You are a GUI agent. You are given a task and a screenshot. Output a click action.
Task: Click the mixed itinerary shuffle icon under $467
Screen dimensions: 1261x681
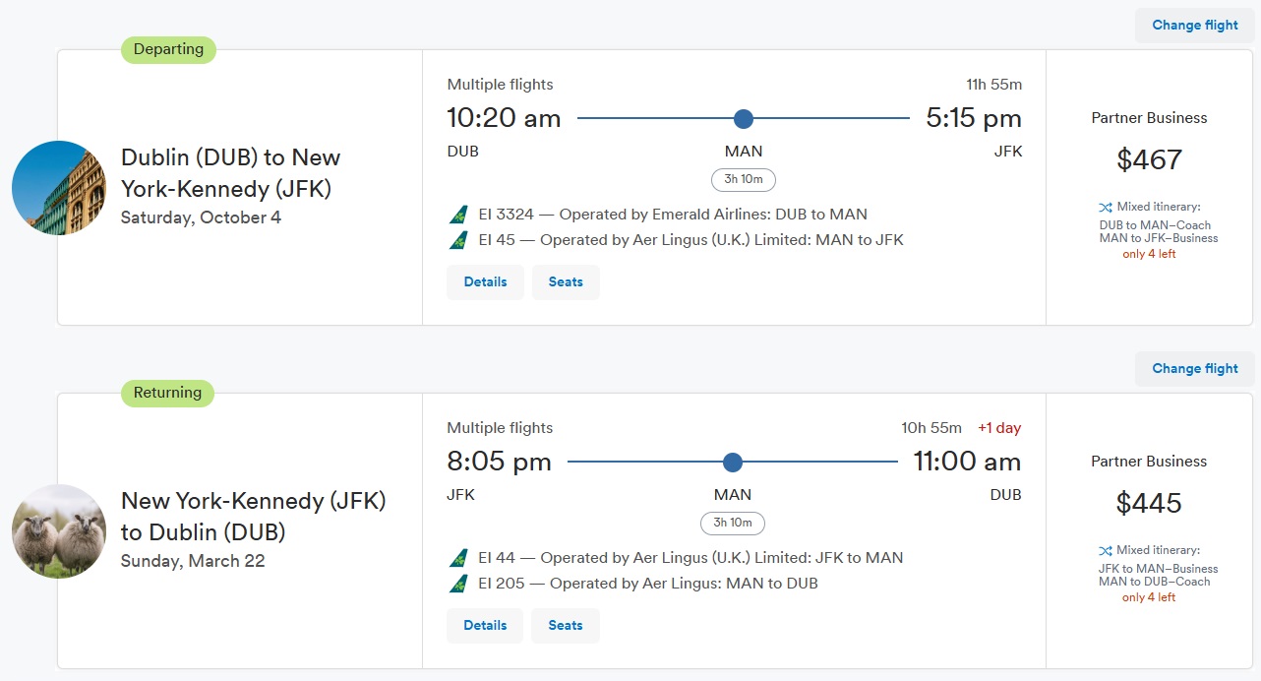pyautogui.click(x=1106, y=208)
